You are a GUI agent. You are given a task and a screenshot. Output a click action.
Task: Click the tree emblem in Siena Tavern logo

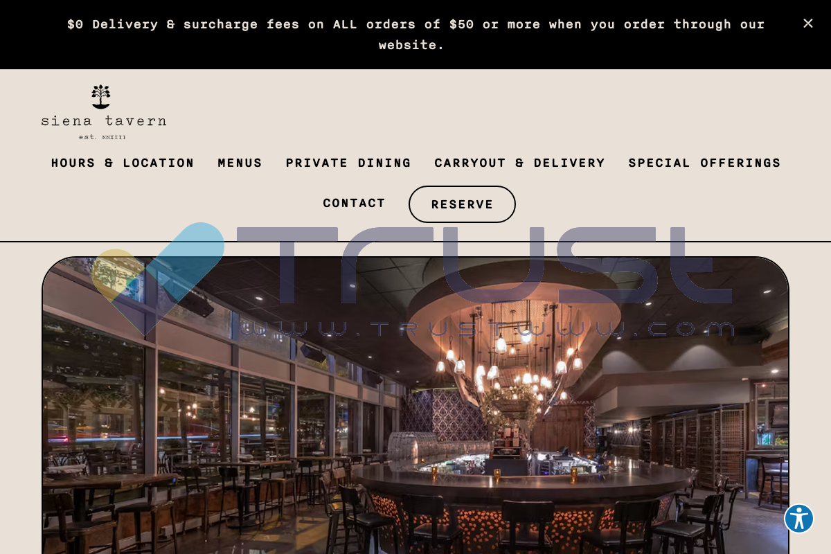[x=101, y=97]
